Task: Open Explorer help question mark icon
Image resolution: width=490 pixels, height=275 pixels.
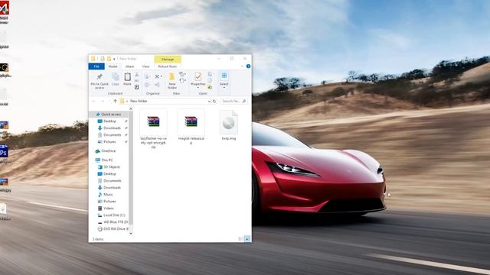Action: click(248, 66)
